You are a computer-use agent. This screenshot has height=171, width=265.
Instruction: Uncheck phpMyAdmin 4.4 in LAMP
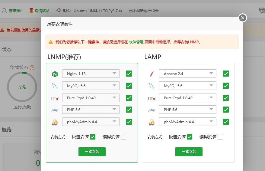[226, 122]
